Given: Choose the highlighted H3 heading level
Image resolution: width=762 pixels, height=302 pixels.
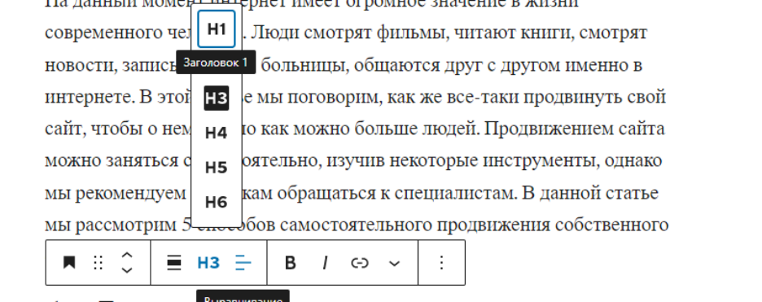Looking at the screenshot, I should click(217, 98).
